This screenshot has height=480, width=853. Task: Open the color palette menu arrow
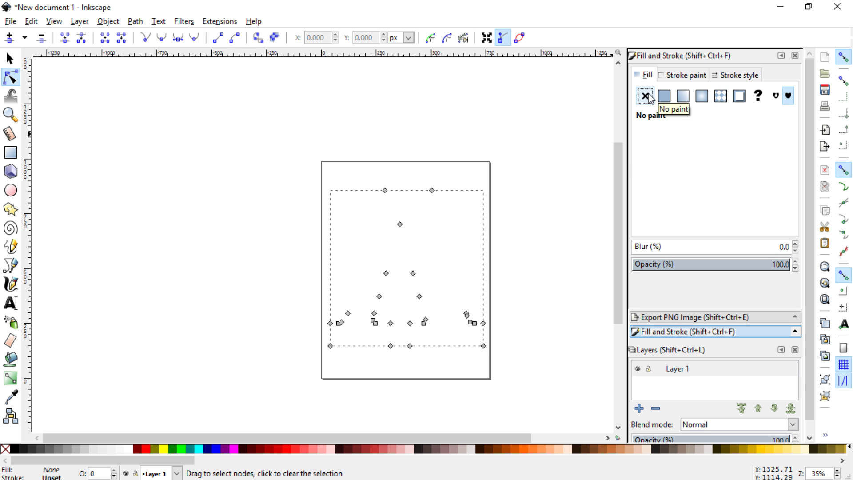[x=849, y=446]
